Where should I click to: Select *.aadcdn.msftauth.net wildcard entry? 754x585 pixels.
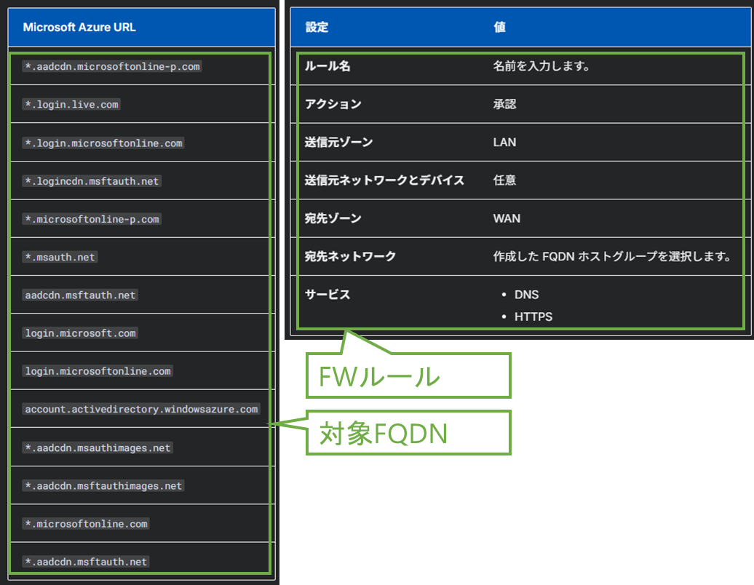point(86,562)
